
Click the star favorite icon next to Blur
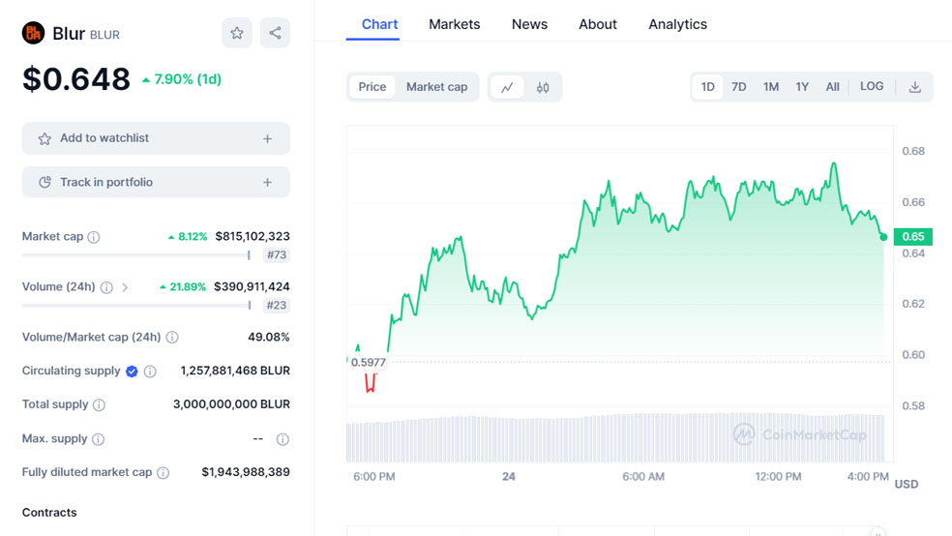pos(237,33)
